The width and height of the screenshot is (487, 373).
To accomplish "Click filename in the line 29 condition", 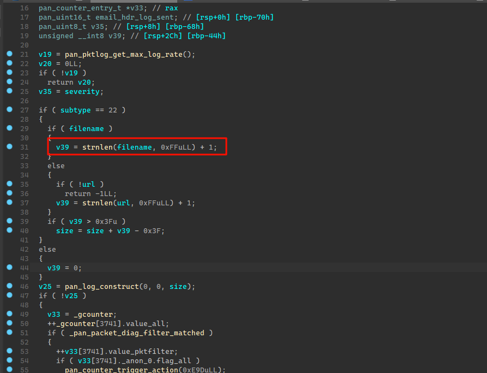I will tap(86, 129).
